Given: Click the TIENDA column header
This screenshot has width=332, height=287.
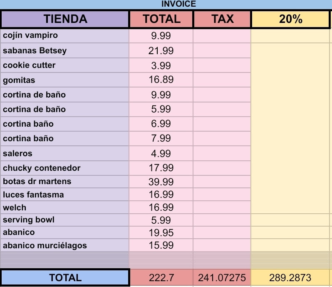Looking at the screenshot, I should pos(65,19).
